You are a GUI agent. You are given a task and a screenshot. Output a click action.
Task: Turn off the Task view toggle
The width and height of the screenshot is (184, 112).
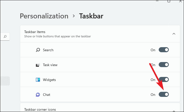[x=164, y=65]
